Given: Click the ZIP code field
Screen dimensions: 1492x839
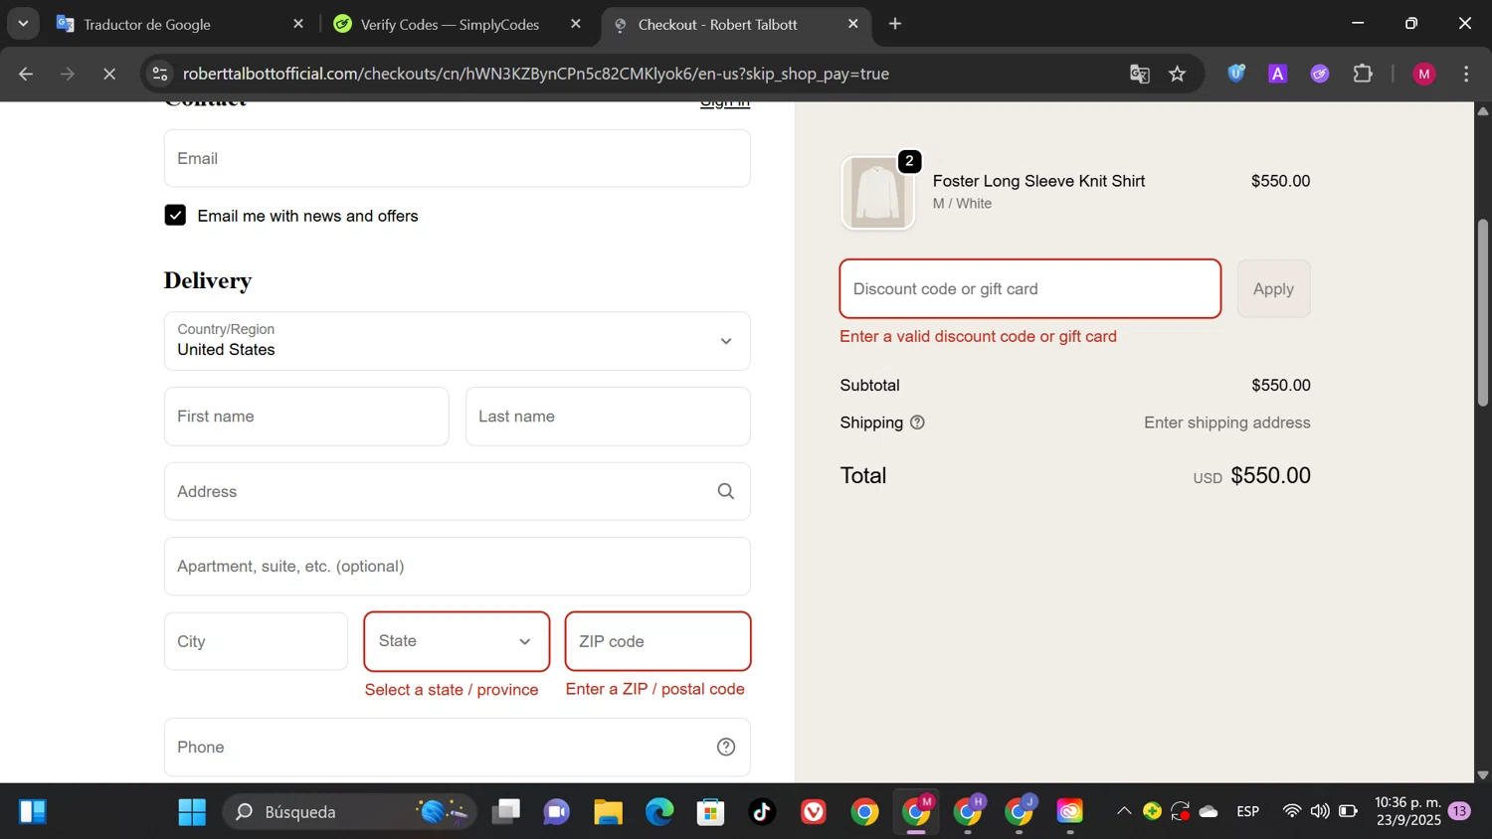Looking at the screenshot, I should 657,641.
